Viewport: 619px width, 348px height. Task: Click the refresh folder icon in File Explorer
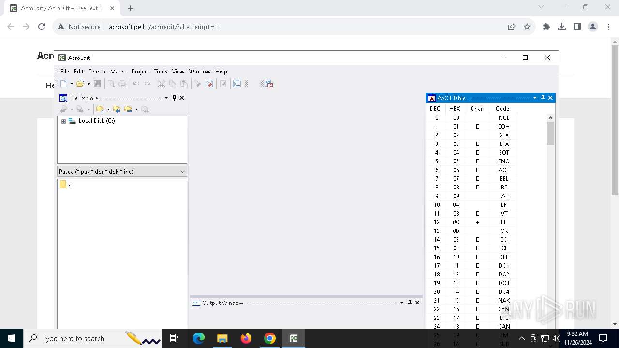coord(145,109)
